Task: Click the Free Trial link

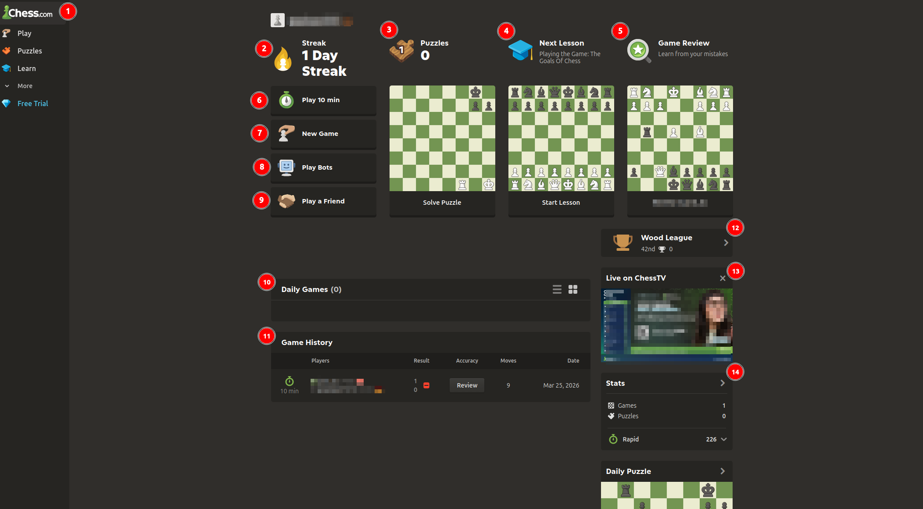Action: pyautogui.click(x=32, y=103)
